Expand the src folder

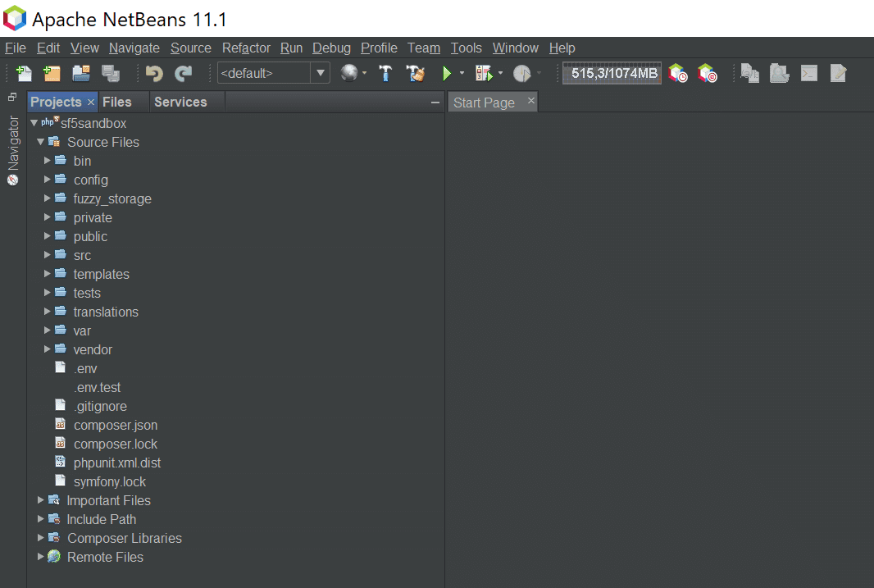[48, 255]
